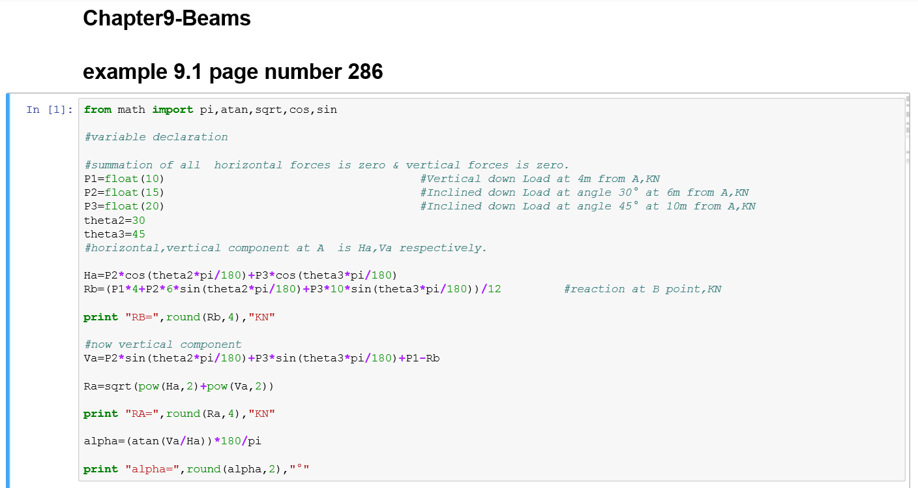Screen dimensions: 918x488
Task: Click the theta3=45 line
Action: [114, 234]
